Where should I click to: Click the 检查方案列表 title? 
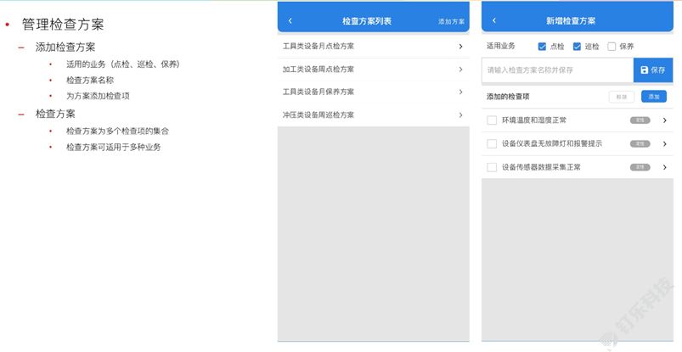[367, 21]
